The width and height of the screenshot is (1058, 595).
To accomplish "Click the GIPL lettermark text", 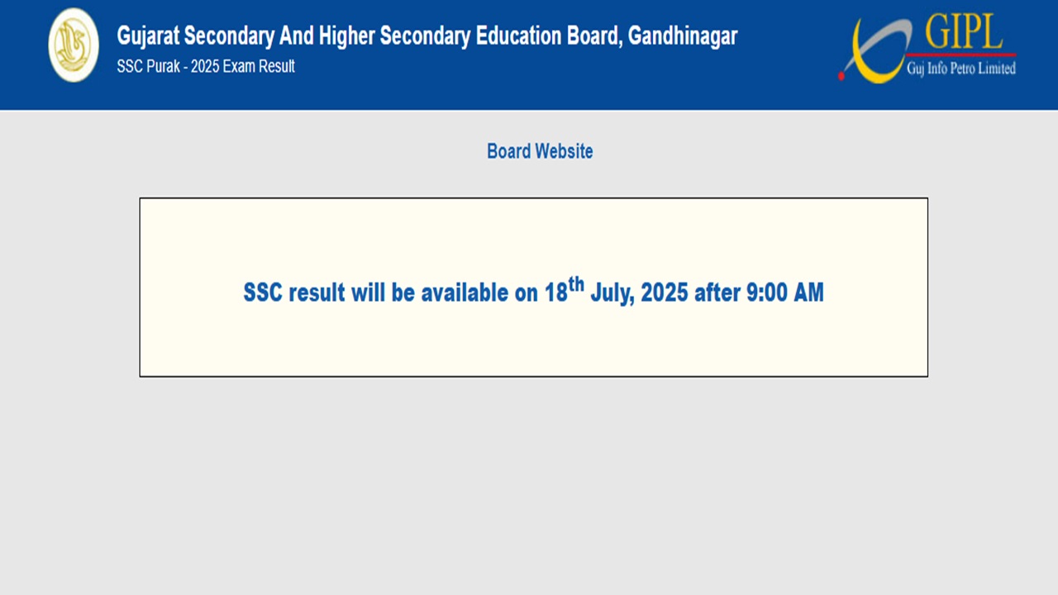I will pyautogui.click(x=959, y=31).
